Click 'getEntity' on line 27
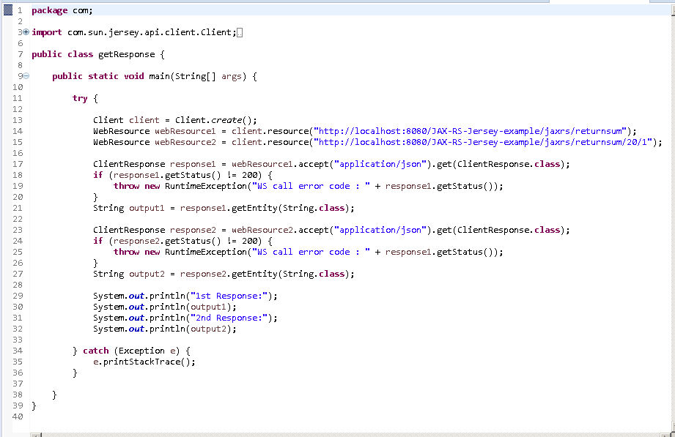 click(x=254, y=274)
